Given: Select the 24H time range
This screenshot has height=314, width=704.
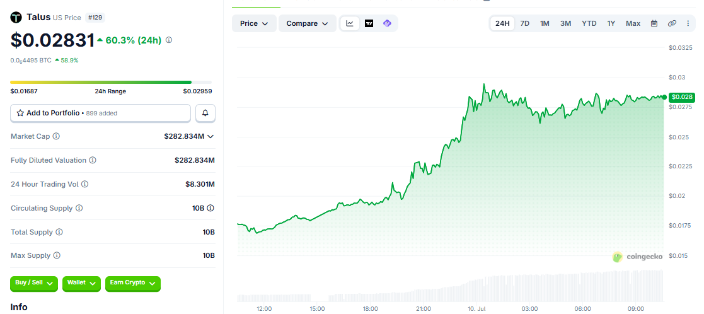Looking at the screenshot, I should [502, 23].
